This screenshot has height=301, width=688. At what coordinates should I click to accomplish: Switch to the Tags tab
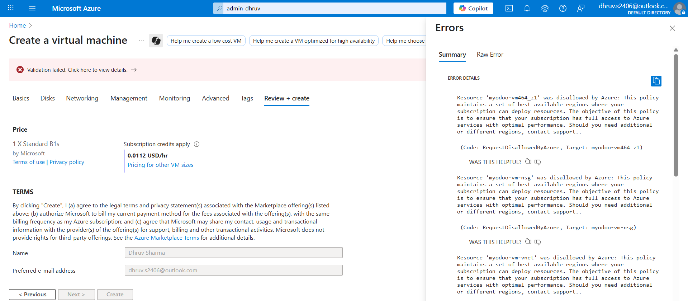tap(247, 98)
